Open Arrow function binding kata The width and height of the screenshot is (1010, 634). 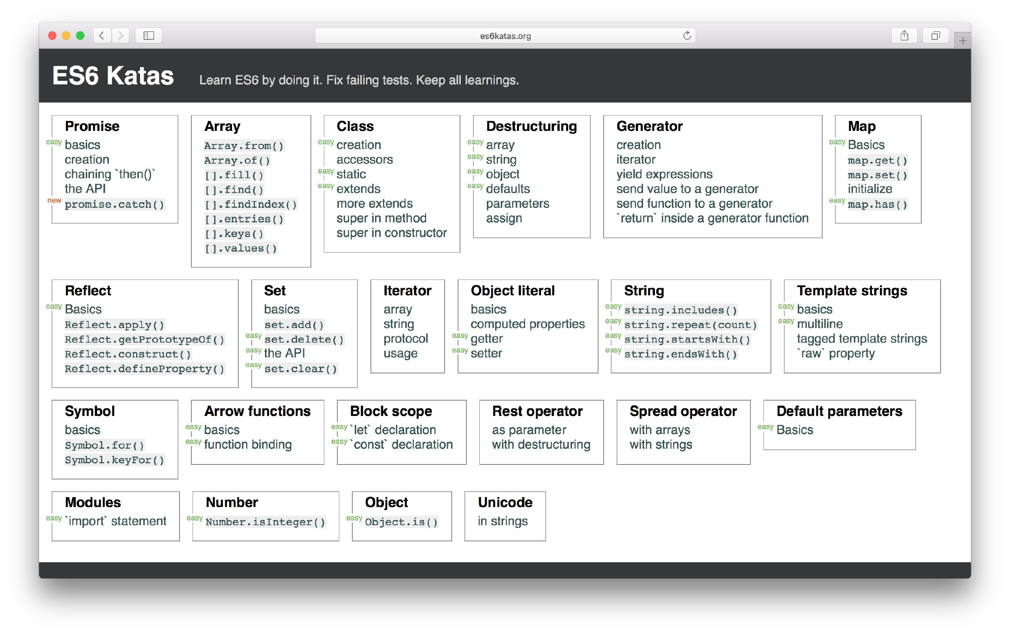click(x=247, y=444)
